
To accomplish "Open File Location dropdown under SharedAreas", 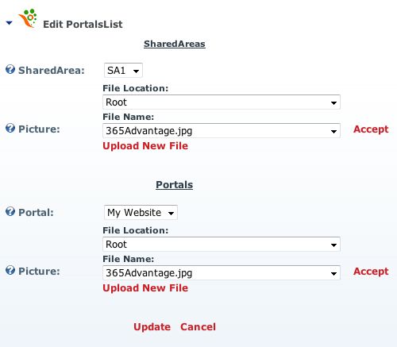I will point(222,102).
